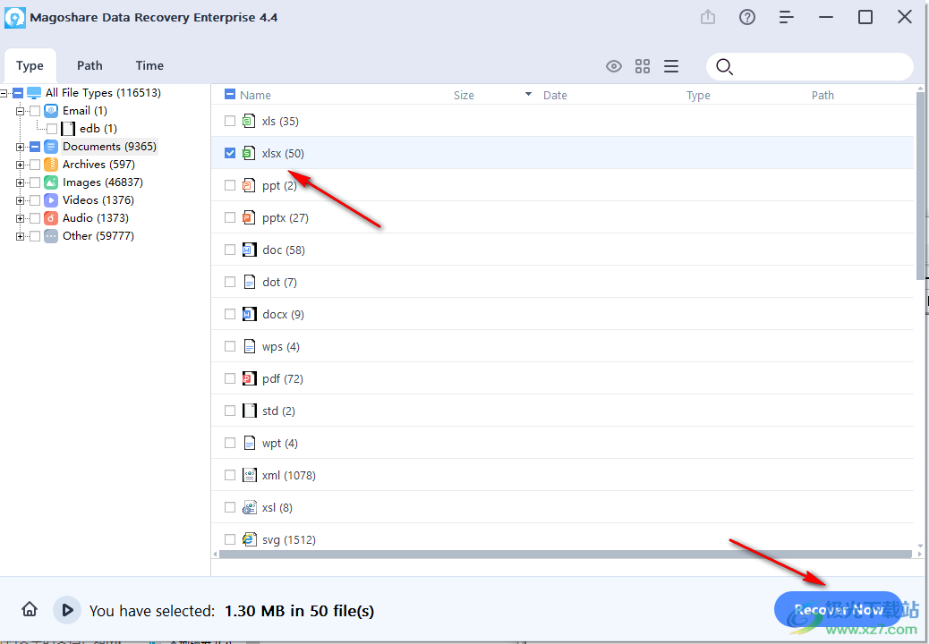The height and width of the screenshot is (644, 929).
Task: Expand the Other tree node
Action: pos(21,236)
